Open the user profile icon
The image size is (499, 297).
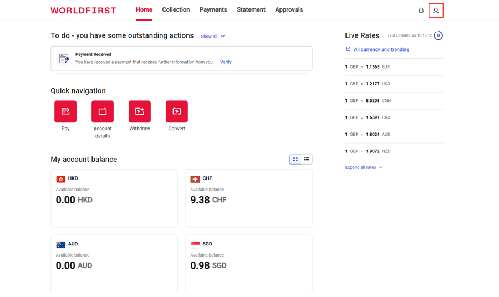(436, 11)
